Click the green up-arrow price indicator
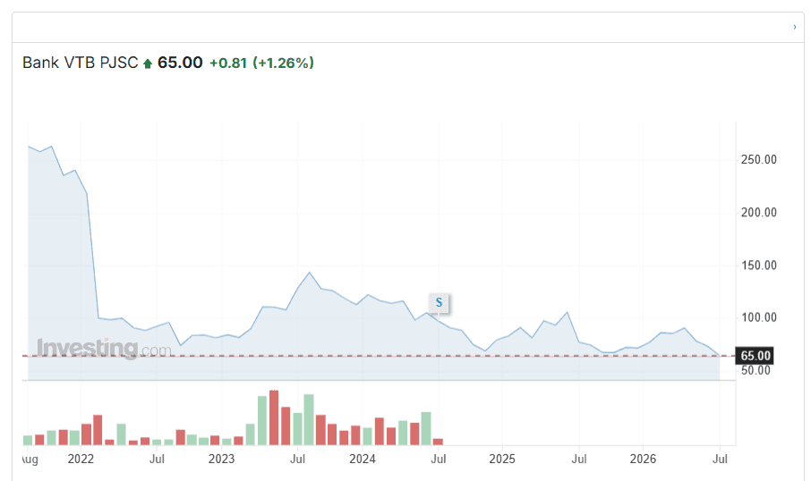The image size is (811, 481). pos(148,63)
